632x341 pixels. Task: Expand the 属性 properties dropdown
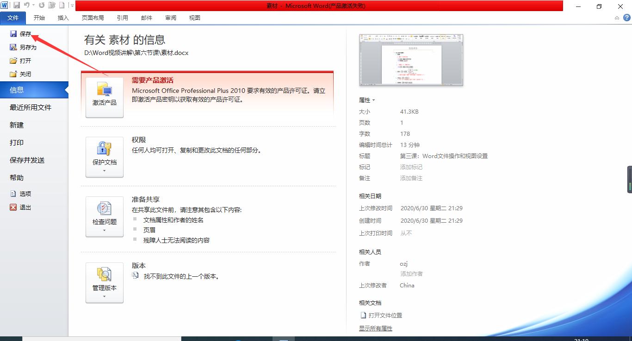click(x=373, y=100)
